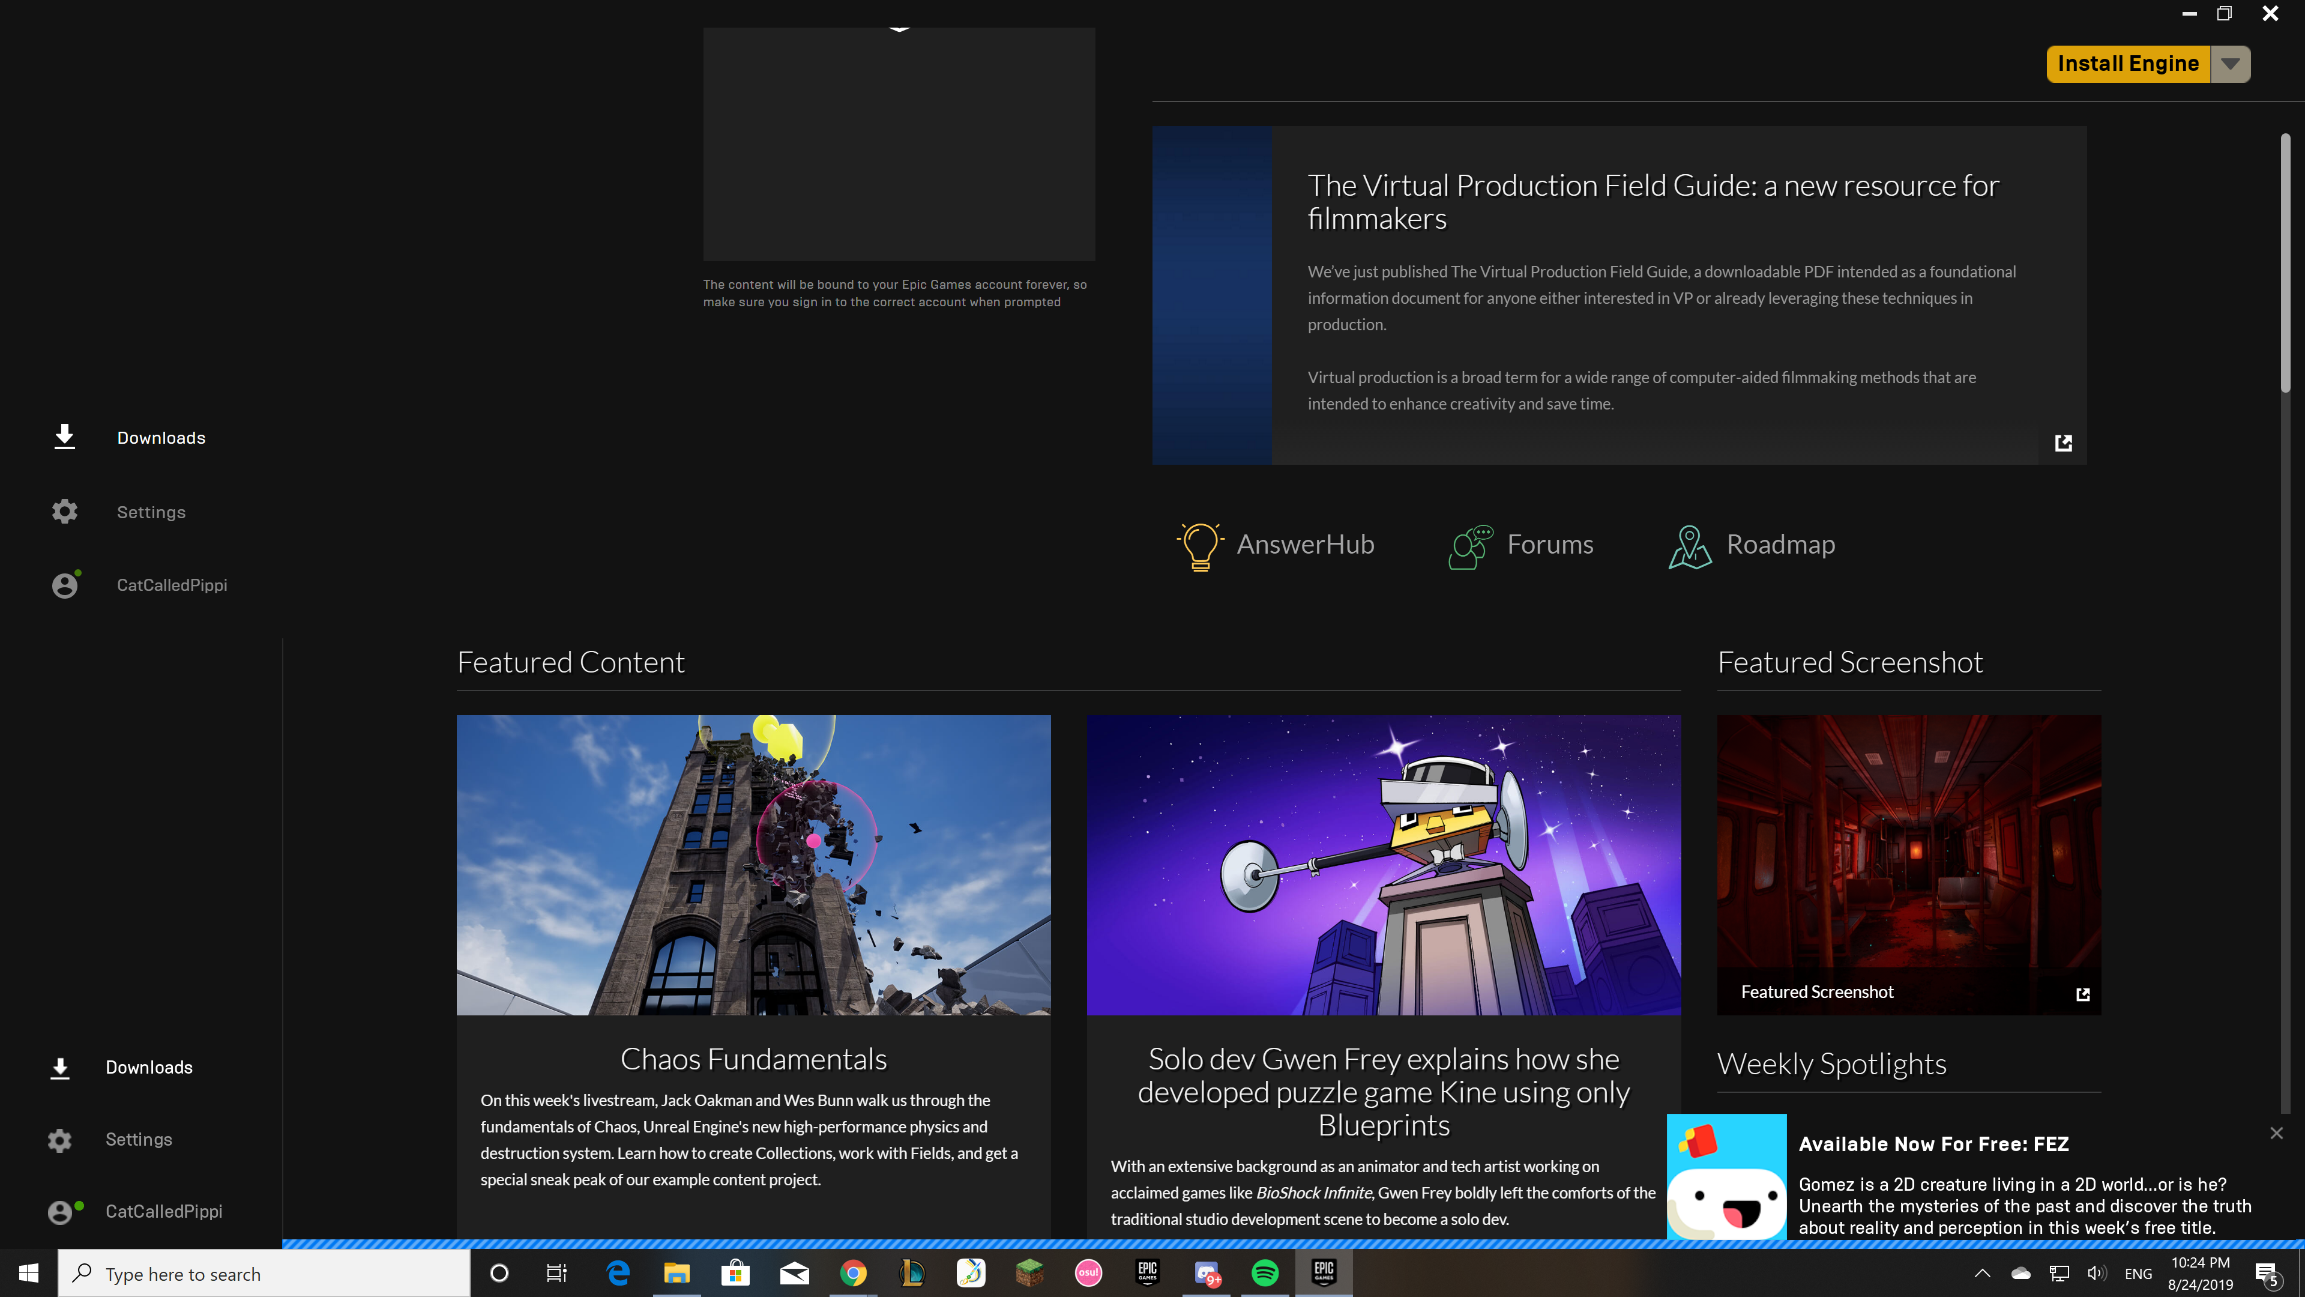Open the network tray icon
Screen dimensions: 2305x1297
(x=2059, y=1273)
